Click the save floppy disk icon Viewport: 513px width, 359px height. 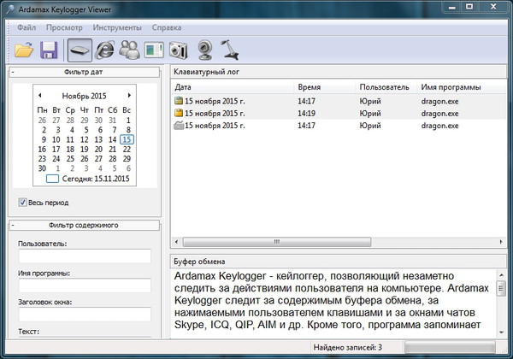click(x=49, y=50)
